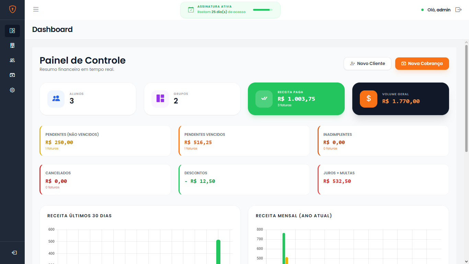
Task: Open the billing cash icon in sidebar
Action: pyautogui.click(x=12, y=75)
